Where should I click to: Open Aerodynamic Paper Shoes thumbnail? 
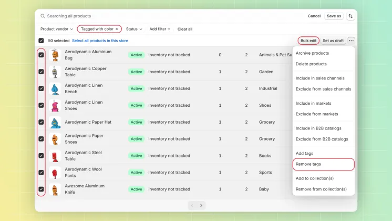tap(55, 139)
